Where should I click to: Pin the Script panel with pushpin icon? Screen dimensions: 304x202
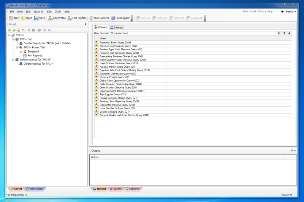pos(85,24)
